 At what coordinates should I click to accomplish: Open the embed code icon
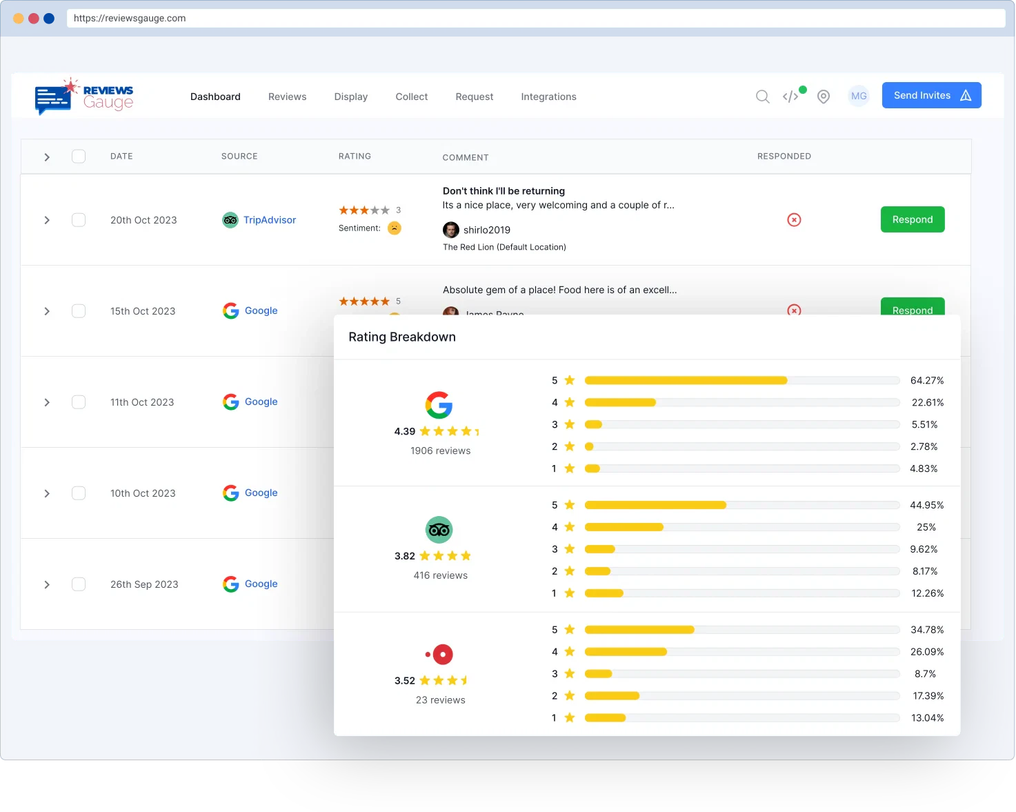790,97
